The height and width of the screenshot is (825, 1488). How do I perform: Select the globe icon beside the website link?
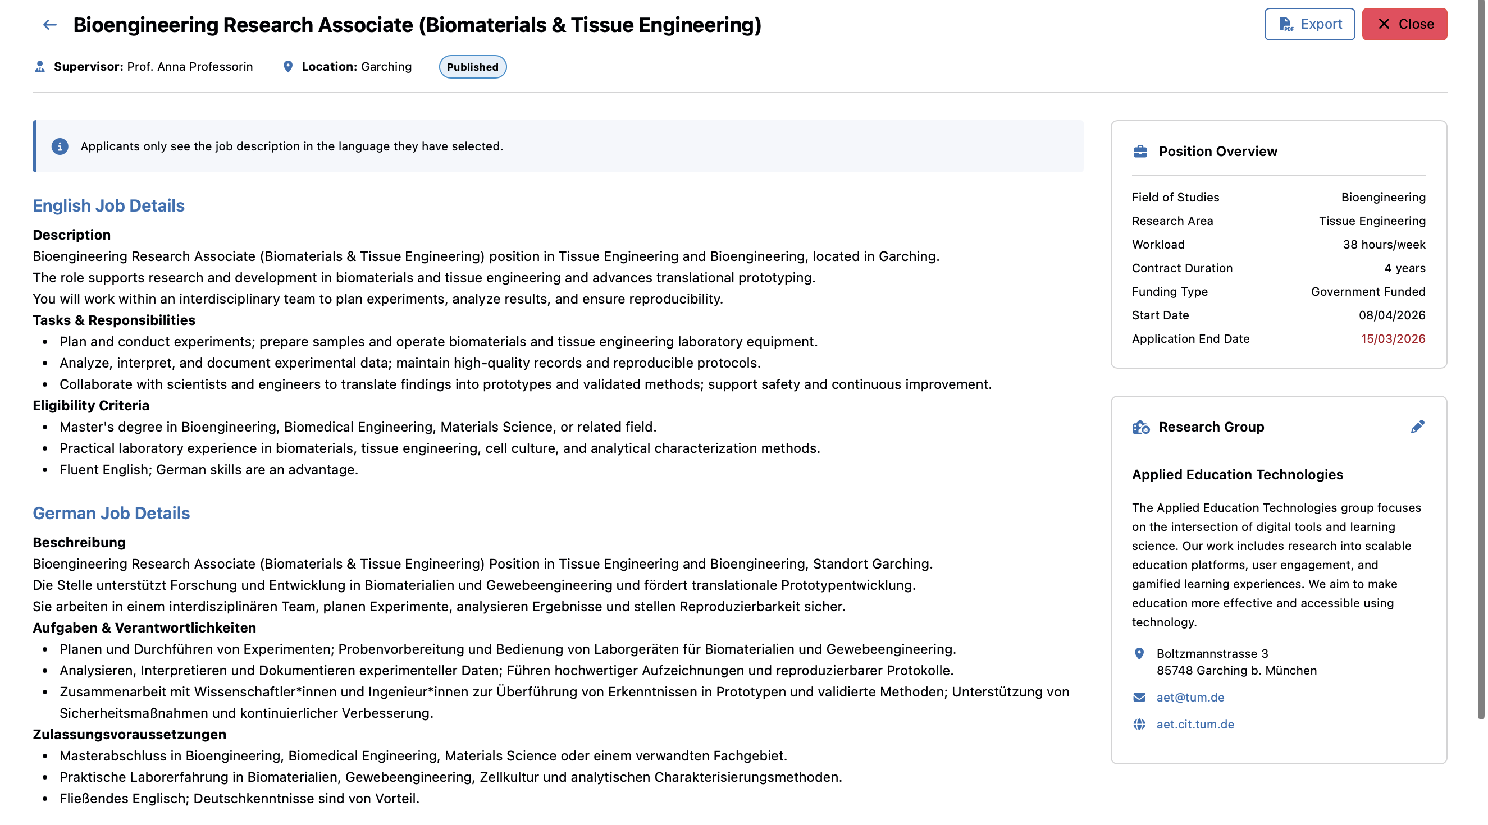(x=1138, y=725)
